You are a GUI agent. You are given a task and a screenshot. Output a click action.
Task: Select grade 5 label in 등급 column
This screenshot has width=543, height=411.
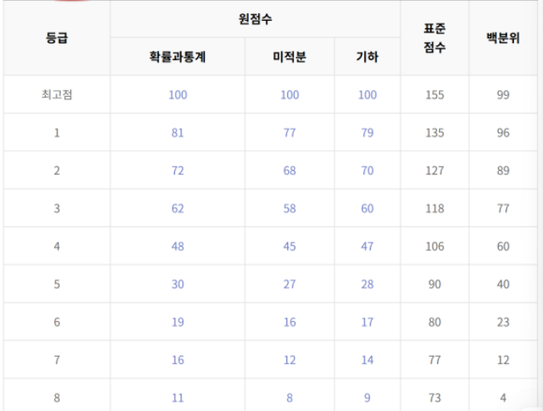click(x=57, y=283)
